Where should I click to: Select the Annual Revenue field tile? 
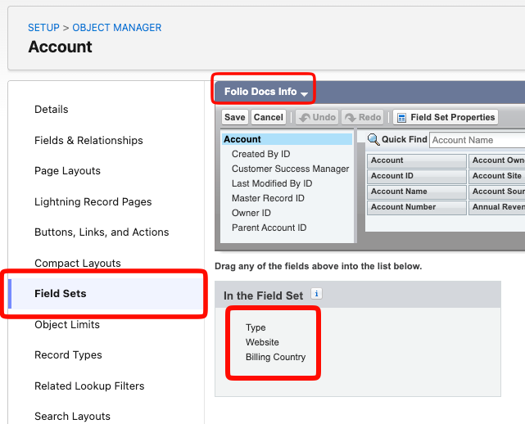point(497,207)
